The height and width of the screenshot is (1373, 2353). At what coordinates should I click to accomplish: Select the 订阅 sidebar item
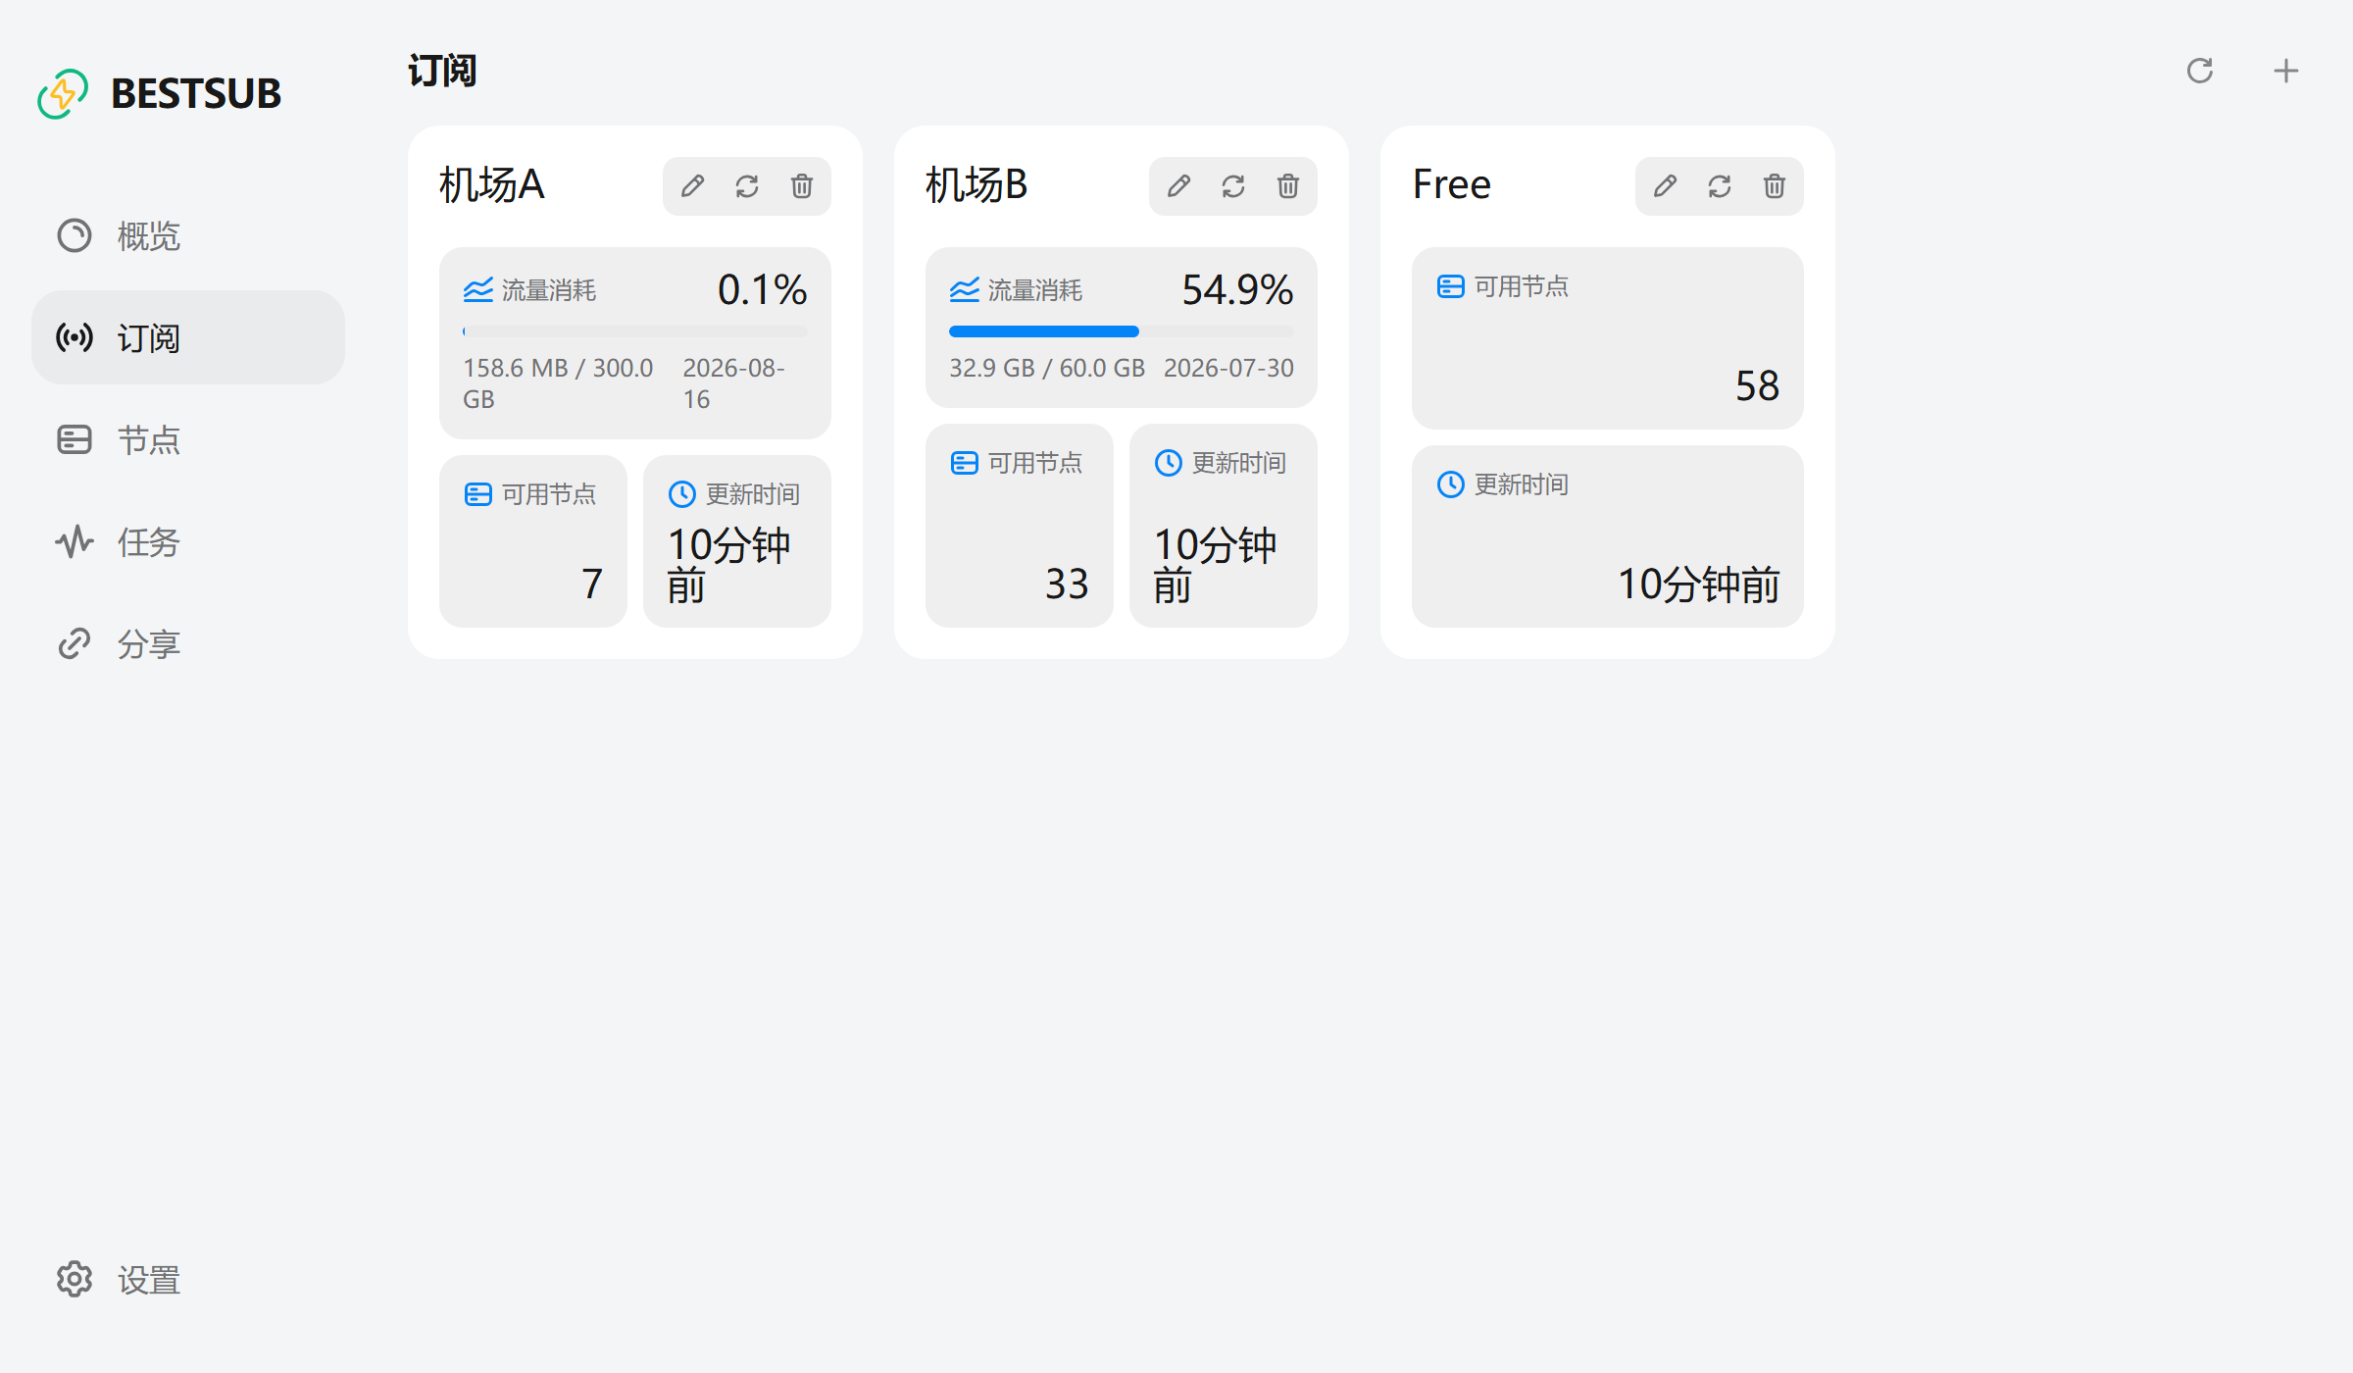pyautogui.click(x=188, y=337)
